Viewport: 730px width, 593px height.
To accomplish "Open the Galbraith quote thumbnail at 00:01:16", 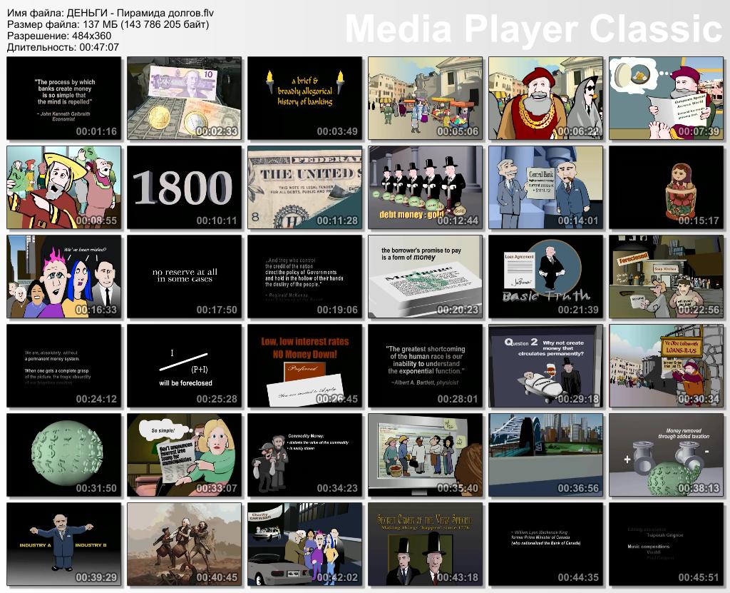I will (x=64, y=98).
